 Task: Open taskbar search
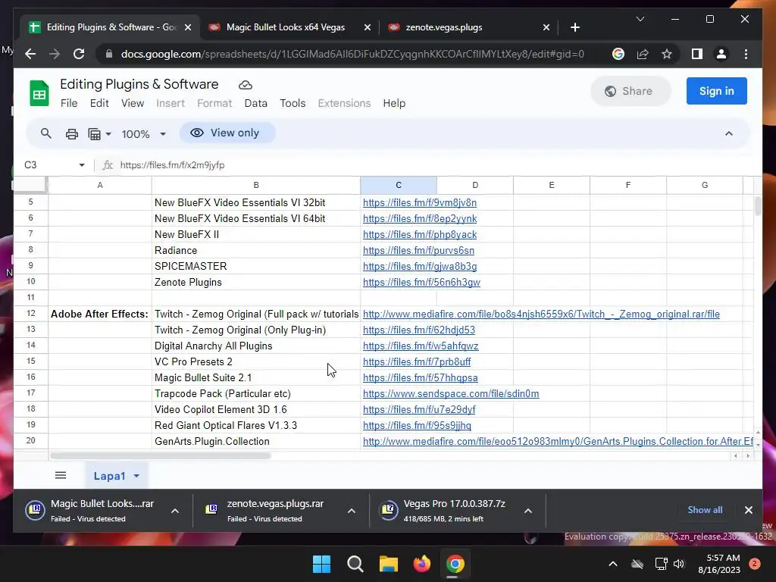pos(355,564)
